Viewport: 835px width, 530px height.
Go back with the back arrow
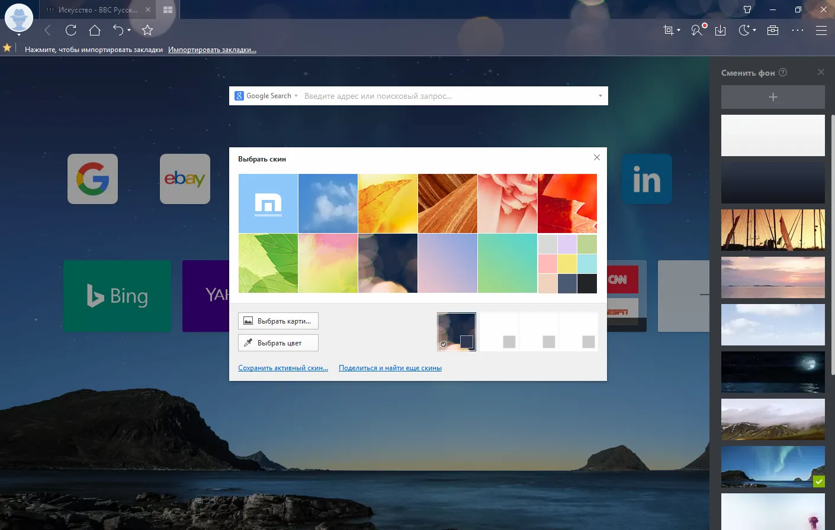click(47, 30)
